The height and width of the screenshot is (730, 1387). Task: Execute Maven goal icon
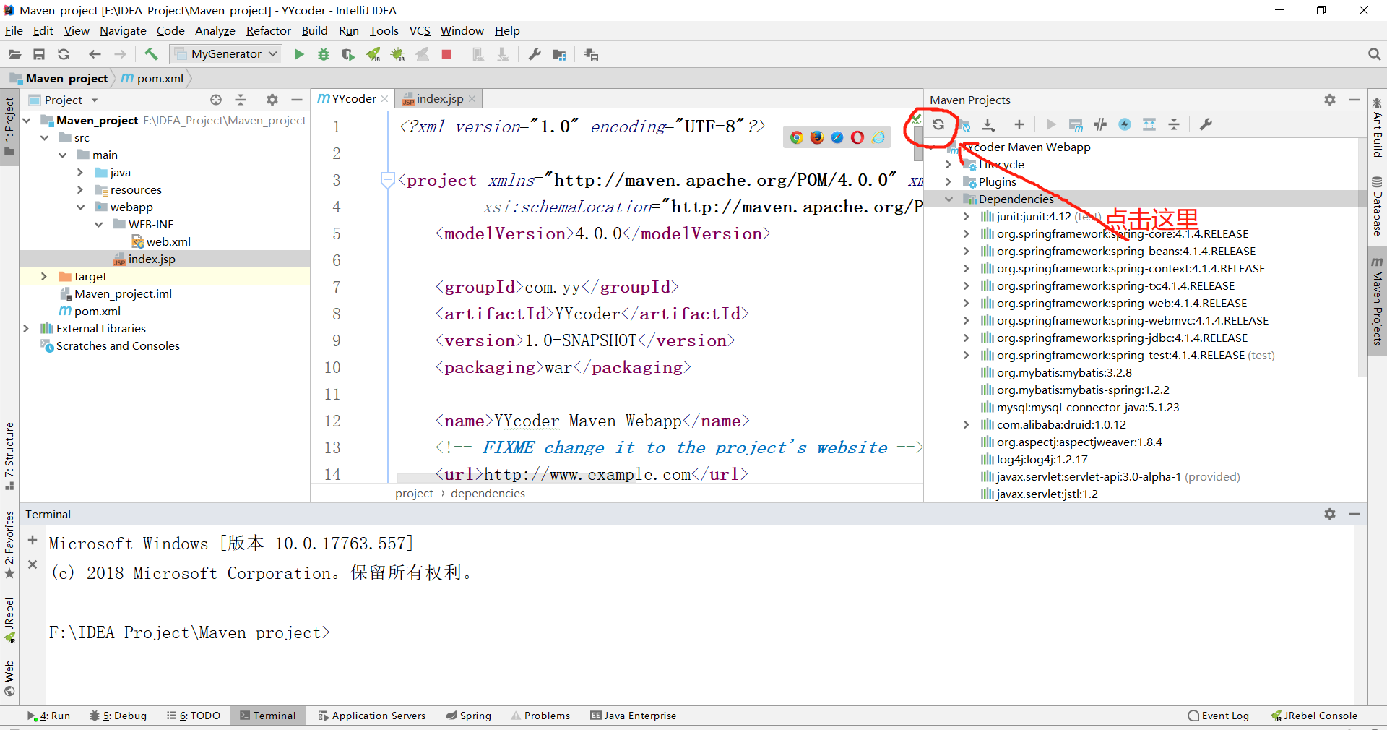[1075, 124]
